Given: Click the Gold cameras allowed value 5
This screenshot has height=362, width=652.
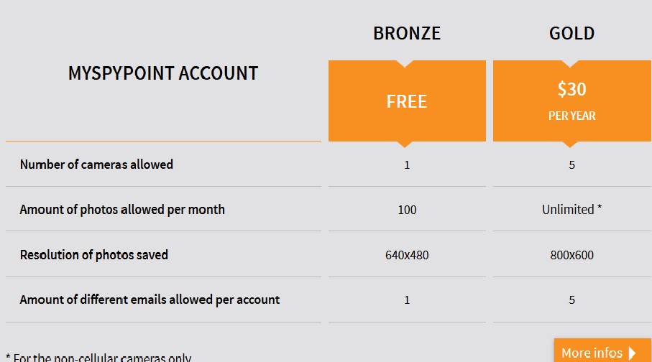Looking at the screenshot, I should coord(571,165).
